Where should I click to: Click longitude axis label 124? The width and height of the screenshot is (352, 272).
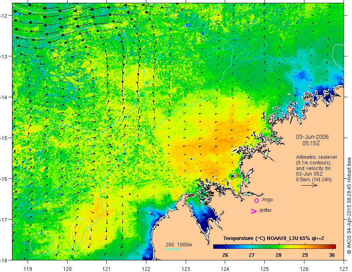[x=225, y=269]
